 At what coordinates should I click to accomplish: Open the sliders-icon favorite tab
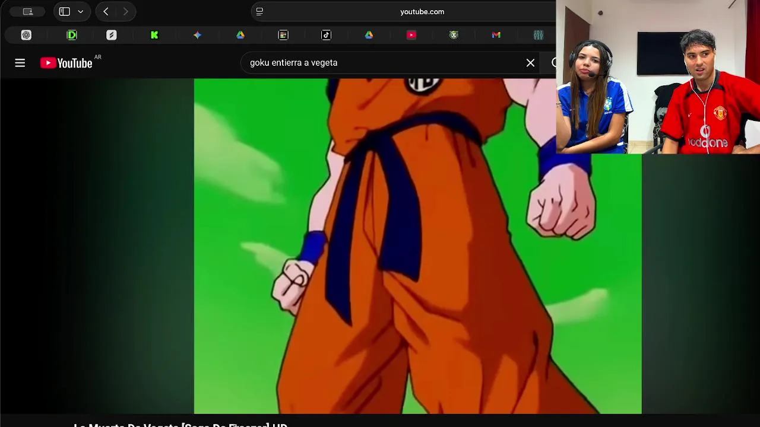coord(539,35)
